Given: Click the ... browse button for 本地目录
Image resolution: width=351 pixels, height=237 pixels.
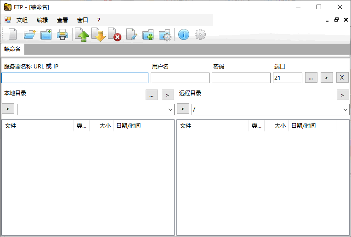Looking at the screenshot, I should click(x=152, y=95).
